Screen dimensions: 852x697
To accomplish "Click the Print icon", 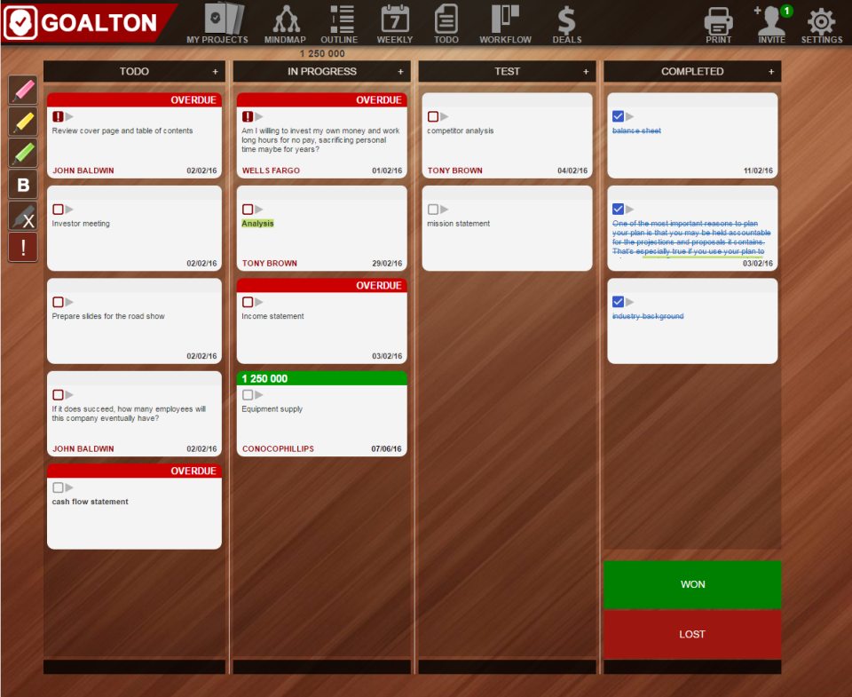I will (x=718, y=23).
